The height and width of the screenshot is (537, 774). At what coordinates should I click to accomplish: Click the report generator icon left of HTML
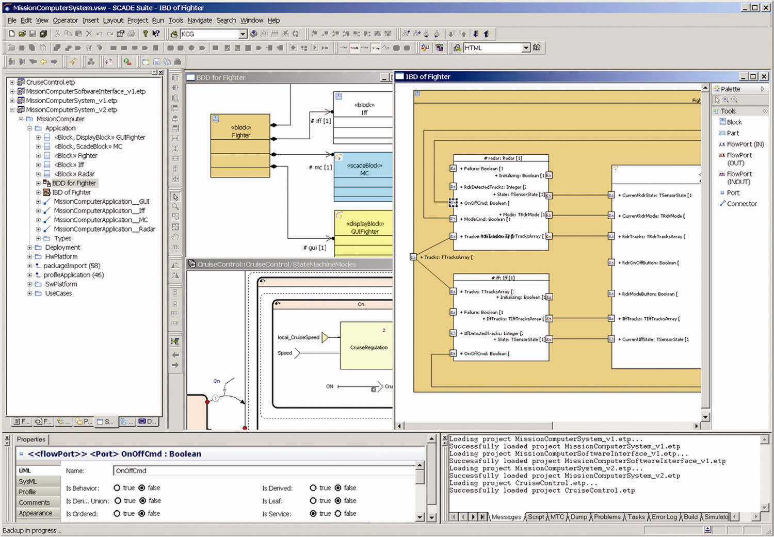(457, 47)
